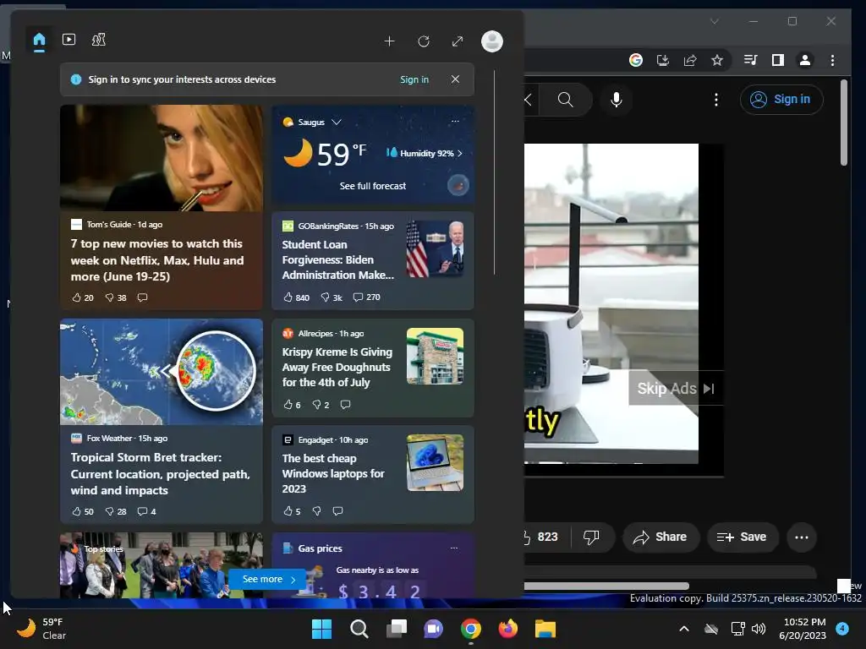Dislike the Student Loan Forgiveness story

click(x=332, y=297)
